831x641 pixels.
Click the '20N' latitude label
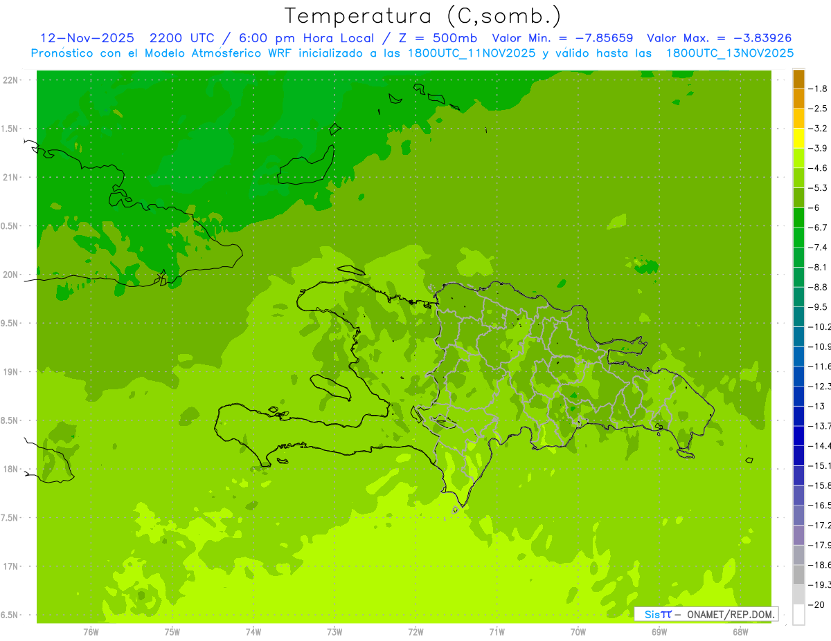(x=10, y=275)
